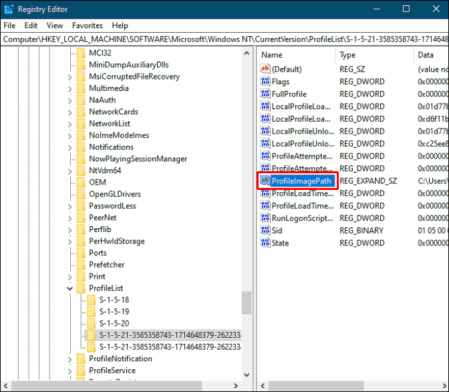
Task: Click the (Default) string value icon
Action: tap(265, 69)
